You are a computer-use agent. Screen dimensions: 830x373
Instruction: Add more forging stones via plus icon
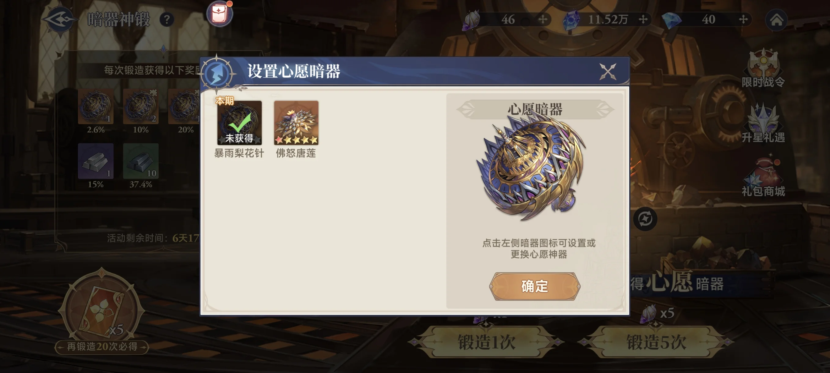pyautogui.click(x=543, y=20)
